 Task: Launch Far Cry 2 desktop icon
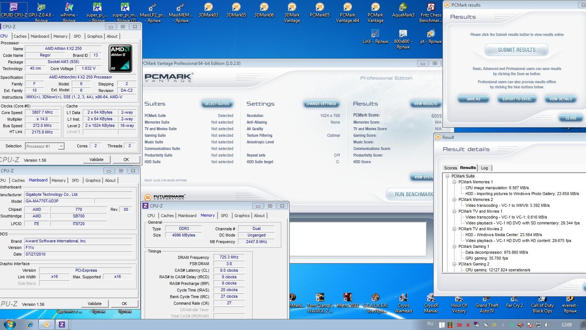pyautogui.click(x=515, y=301)
